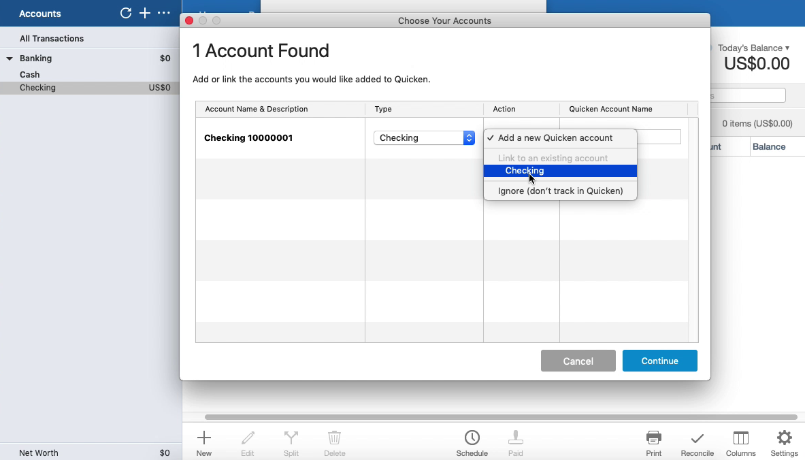Open All Transactions in sidebar
Image resolution: width=805 pixels, height=460 pixels.
(51, 39)
